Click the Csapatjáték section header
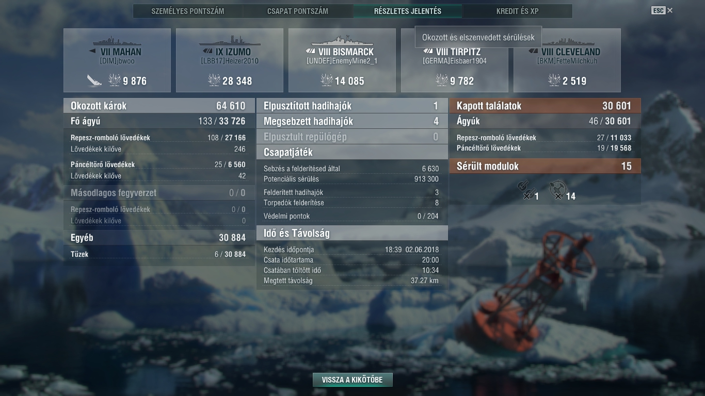 pyautogui.click(x=352, y=152)
